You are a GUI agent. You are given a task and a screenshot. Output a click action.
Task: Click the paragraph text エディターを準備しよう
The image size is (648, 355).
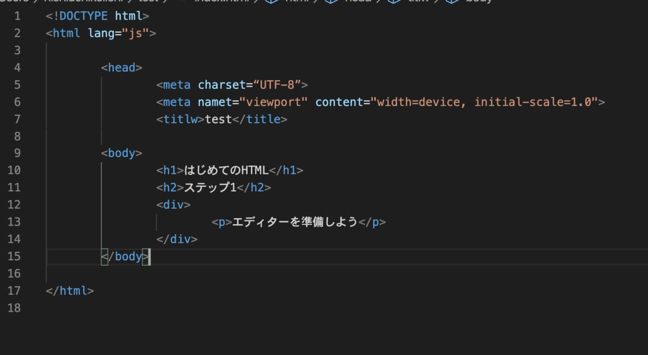coord(295,222)
